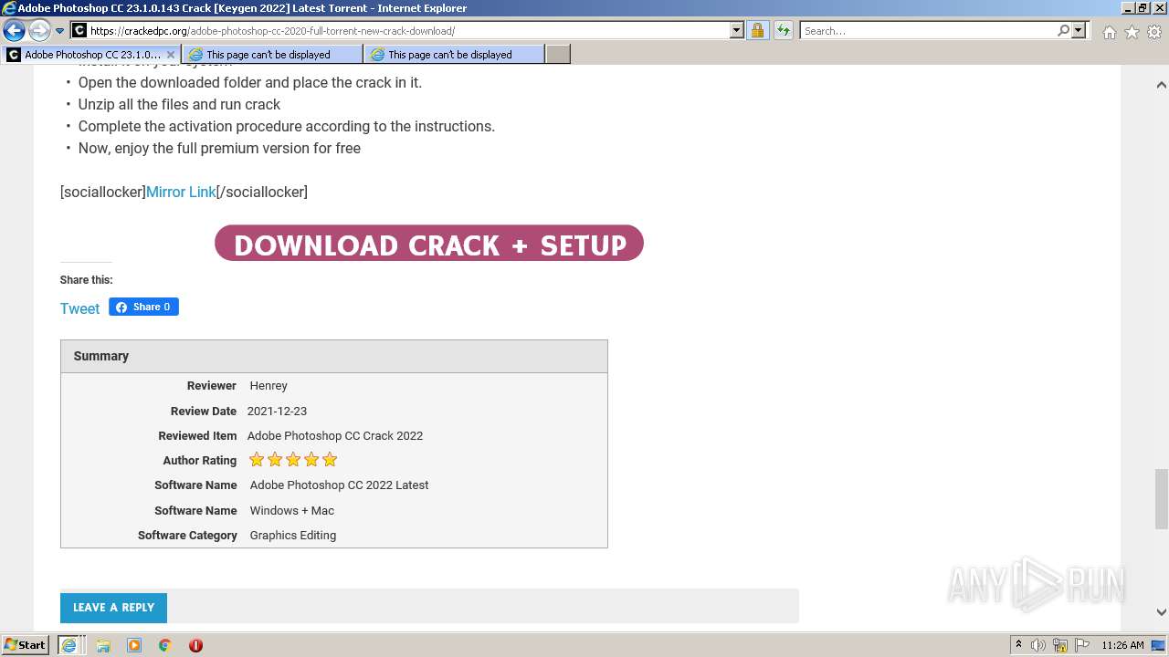Open the media player taskbar icon
The height and width of the screenshot is (657, 1169).
click(134, 645)
